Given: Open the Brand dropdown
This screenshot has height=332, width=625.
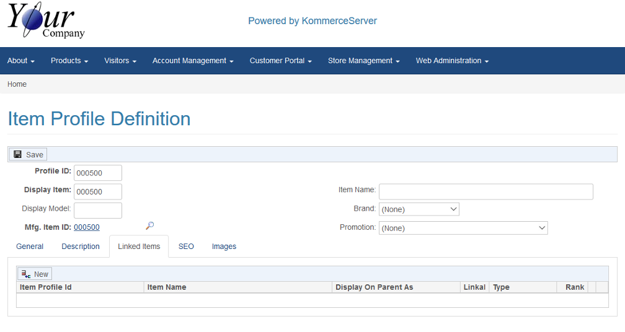Looking at the screenshot, I should (419, 209).
